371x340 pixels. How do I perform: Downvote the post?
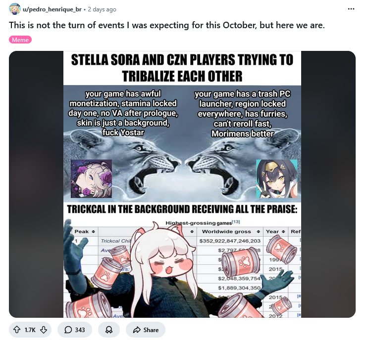point(44,330)
